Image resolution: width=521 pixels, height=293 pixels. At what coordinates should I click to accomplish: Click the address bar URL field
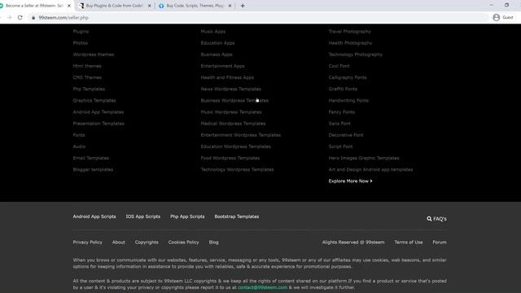click(259, 18)
